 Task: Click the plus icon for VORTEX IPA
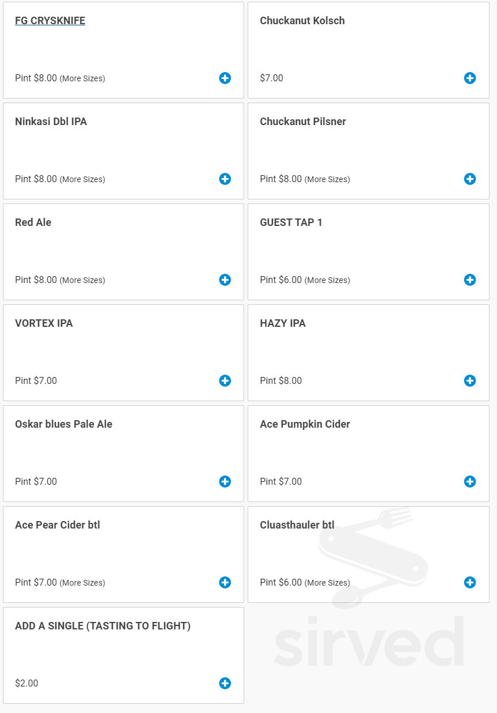click(225, 380)
